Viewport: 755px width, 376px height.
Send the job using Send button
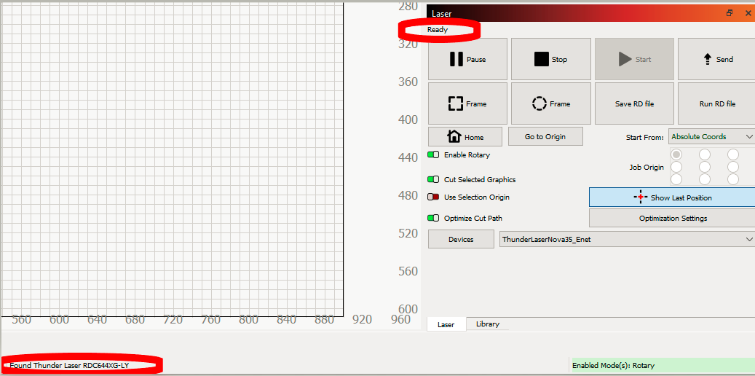click(717, 60)
